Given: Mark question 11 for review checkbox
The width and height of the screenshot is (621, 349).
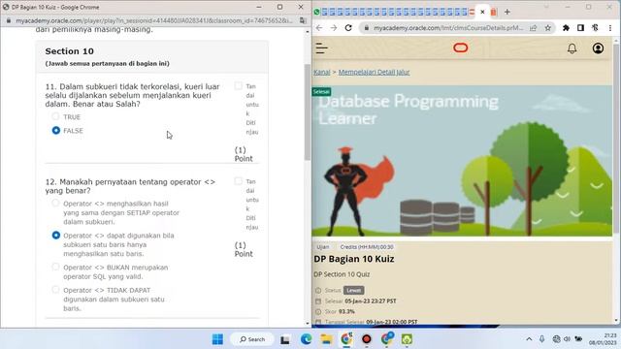Looking at the screenshot, I should [x=238, y=86].
